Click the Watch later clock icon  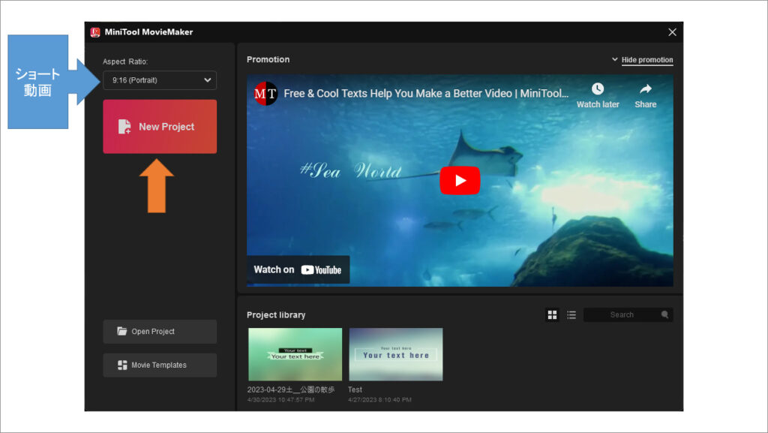pos(598,88)
